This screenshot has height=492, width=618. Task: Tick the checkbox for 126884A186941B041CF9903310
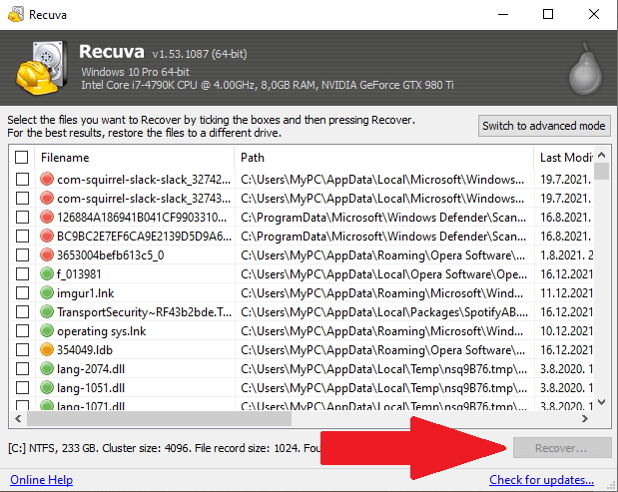pyautogui.click(x=23, y=217)
